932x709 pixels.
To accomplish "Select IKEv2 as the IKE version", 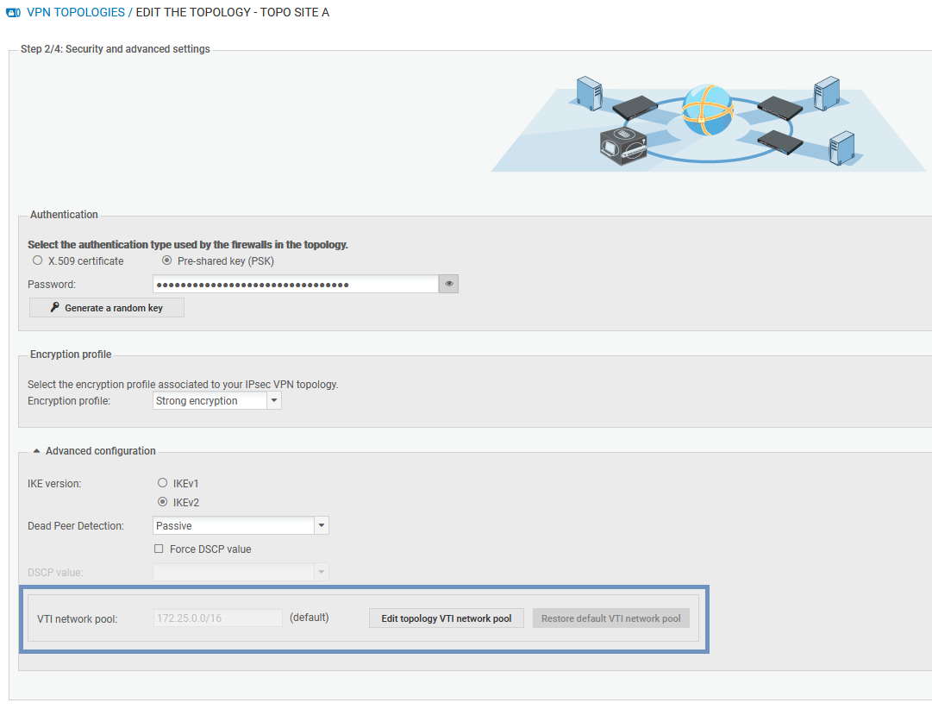I will click(162, 502).
